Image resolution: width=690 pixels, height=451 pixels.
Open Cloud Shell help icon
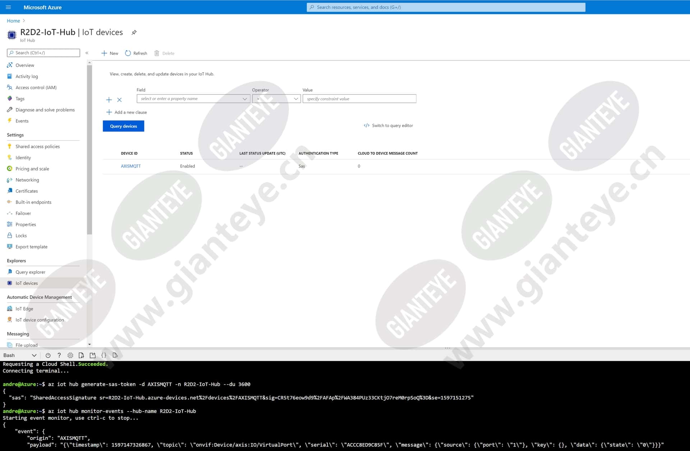pos(59,355)
